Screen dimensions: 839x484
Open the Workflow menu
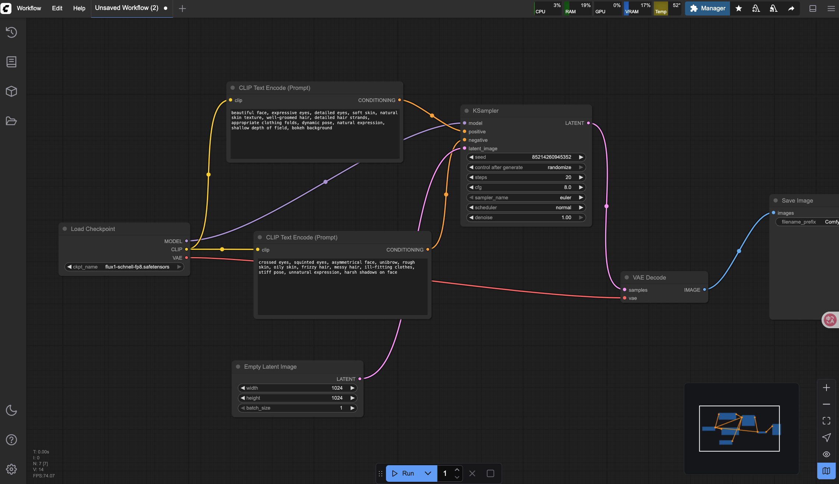point(29,8)
